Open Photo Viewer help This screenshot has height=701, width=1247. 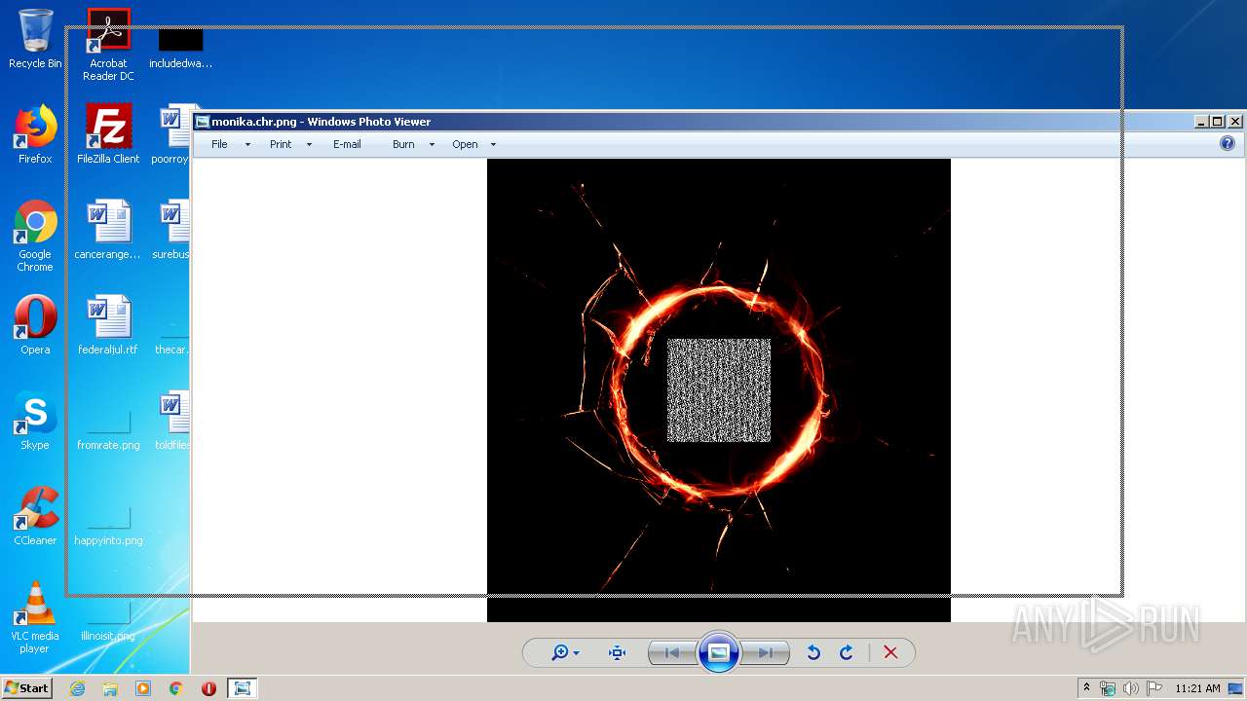(x=1228, y=144)
